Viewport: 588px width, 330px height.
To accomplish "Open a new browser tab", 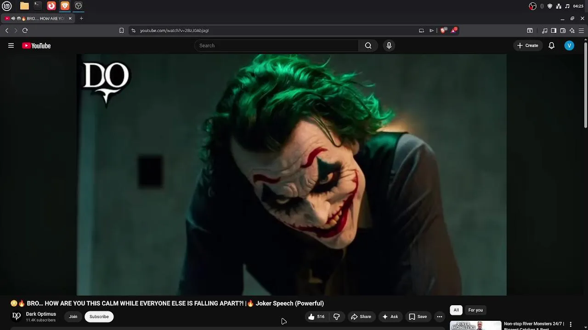I will 81,18.
